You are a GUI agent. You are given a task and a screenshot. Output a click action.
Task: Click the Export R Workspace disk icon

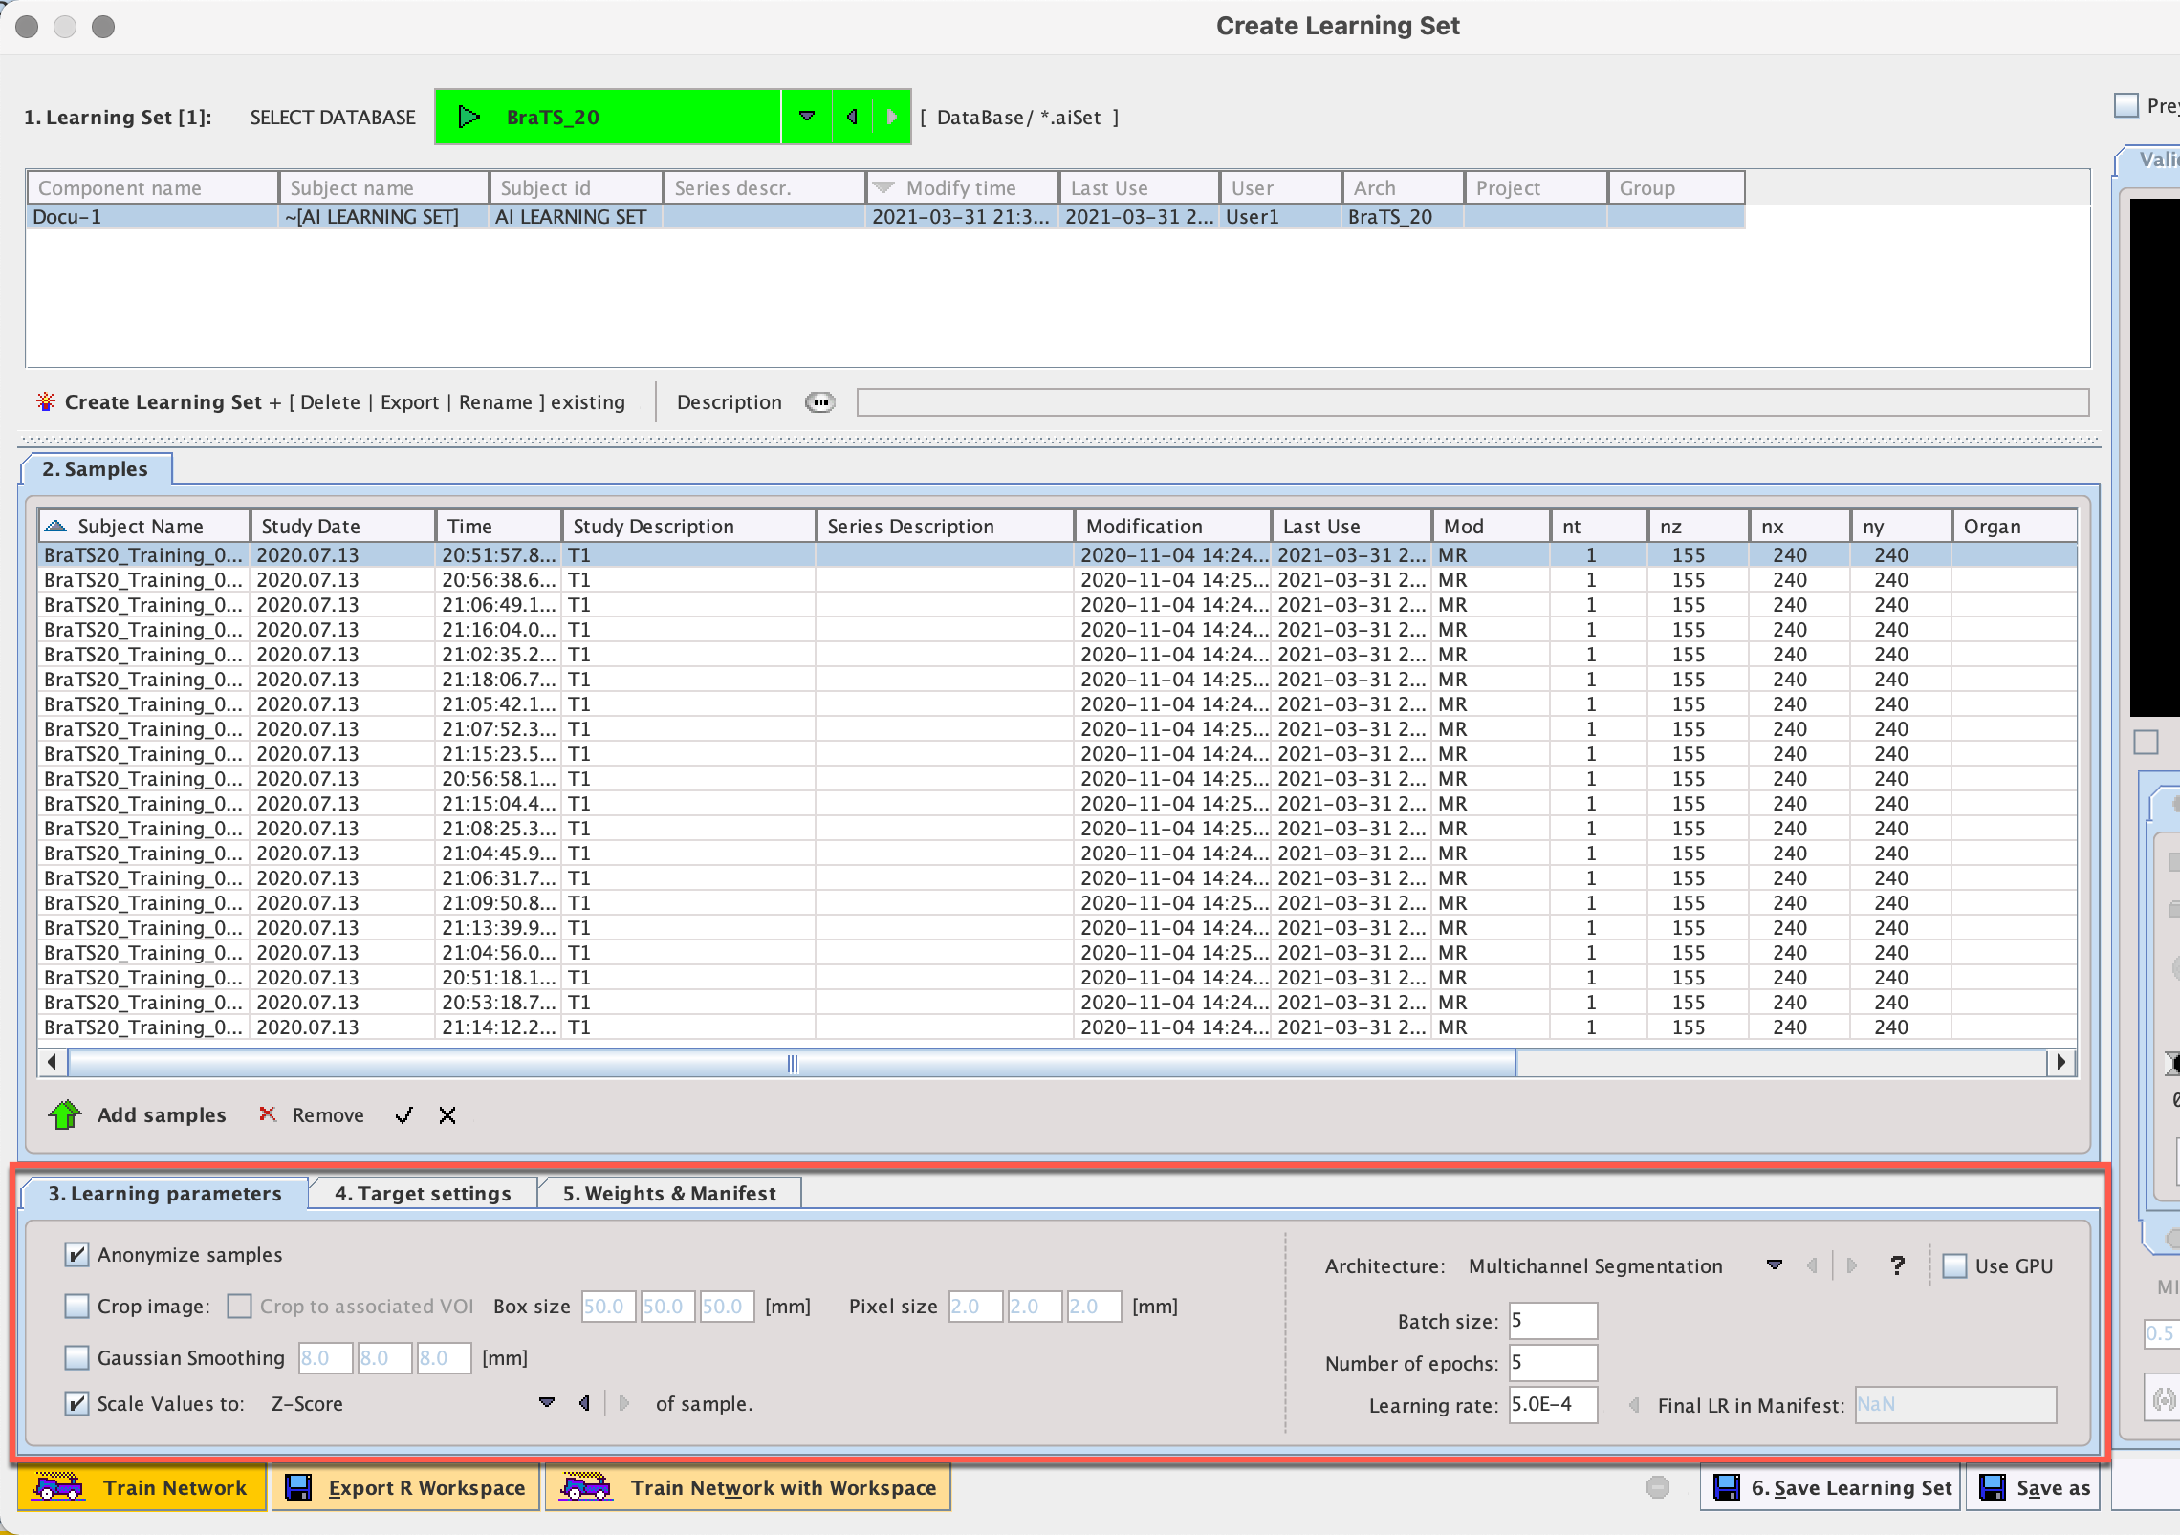[x=299, y=1487]
